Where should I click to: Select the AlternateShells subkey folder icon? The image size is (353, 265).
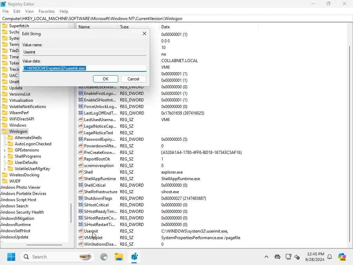coord(10,138)
